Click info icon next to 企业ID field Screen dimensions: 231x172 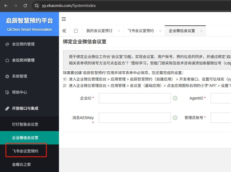[175, 98]
